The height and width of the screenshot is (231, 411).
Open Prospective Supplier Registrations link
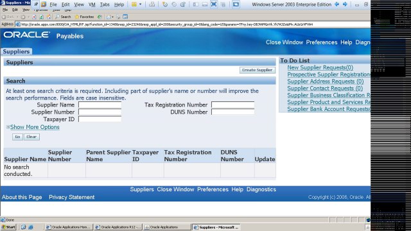point(329,74)
